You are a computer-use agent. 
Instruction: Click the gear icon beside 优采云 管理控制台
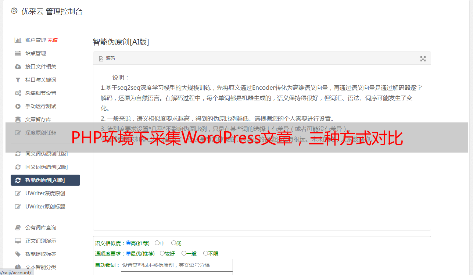click(14, 11)
